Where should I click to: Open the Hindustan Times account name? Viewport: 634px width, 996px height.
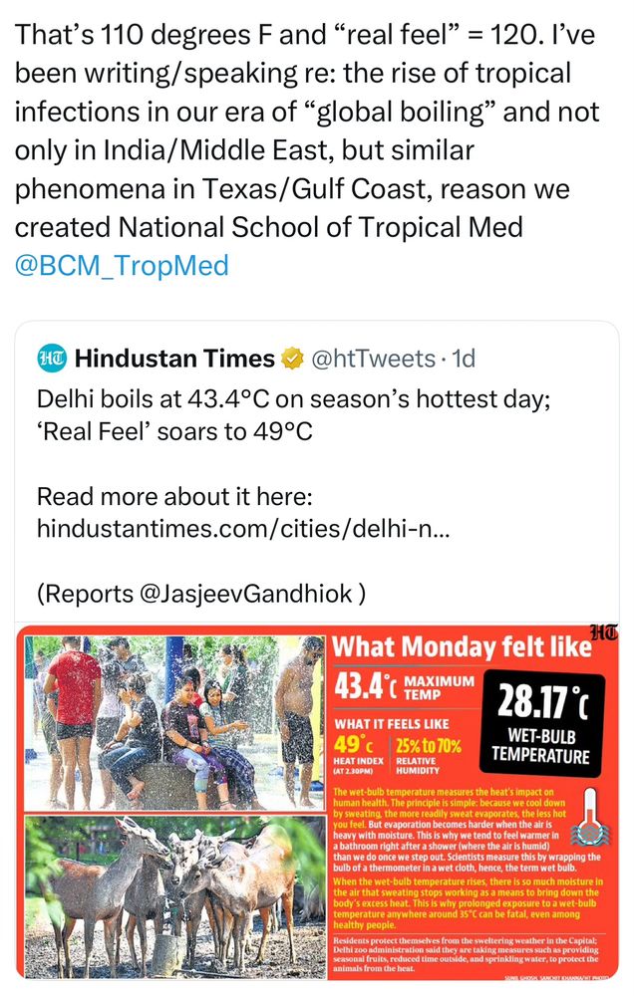click(174, 358)
